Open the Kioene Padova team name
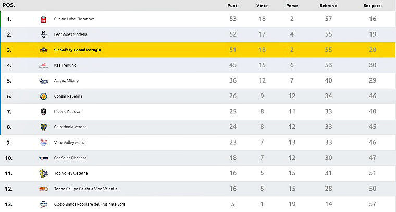Screen dimensions: 396x212 click(67, 112)
